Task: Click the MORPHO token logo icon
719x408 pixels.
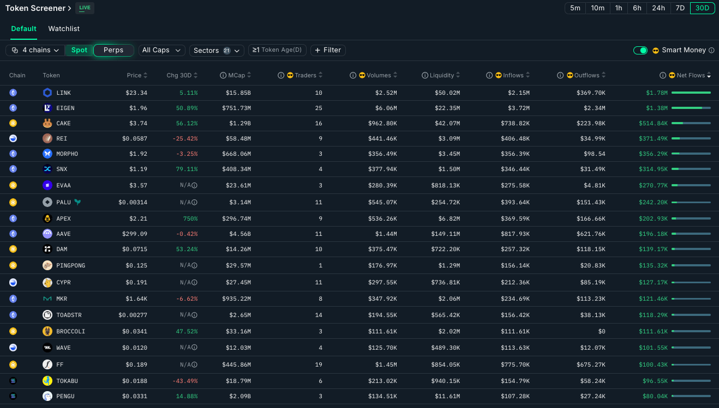Action: [47, 154]
